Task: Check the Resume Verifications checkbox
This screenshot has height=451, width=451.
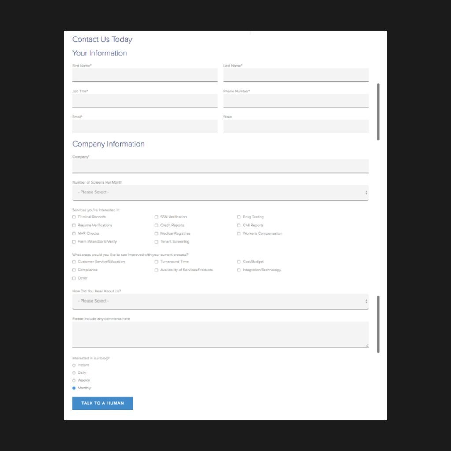Action: (x=74, y=225)
